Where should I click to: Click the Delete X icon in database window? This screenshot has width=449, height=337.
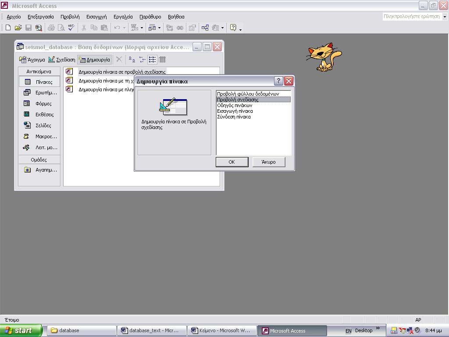[119, 60]
